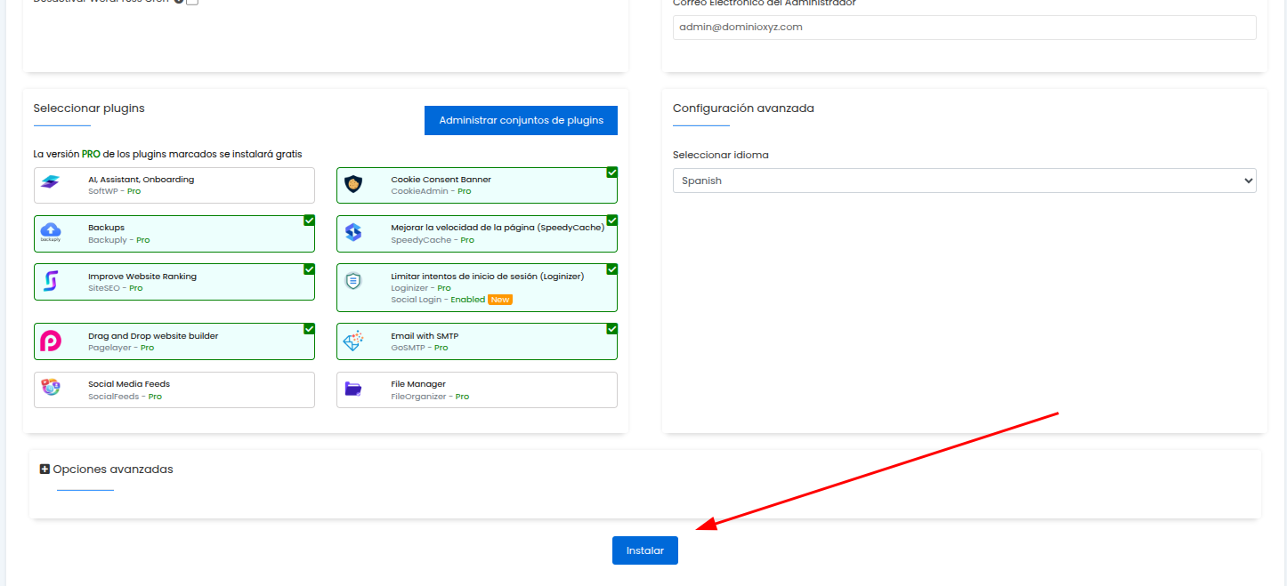Click the SocialFeeds plugin icon
Image resolution: width=1287 pixels, height=586 pixels.
[51, 388]
